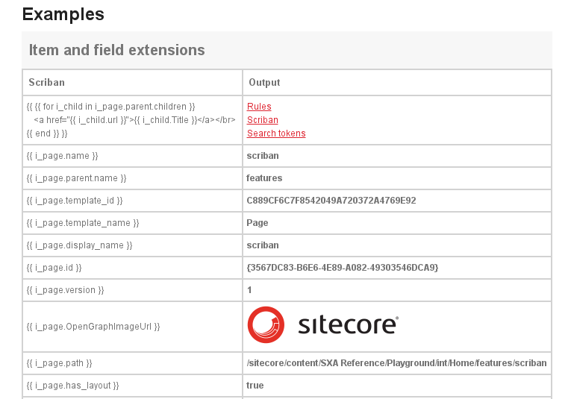This screenshot has width=571, height=399.
Task: Open the Scriban link
Action: (x=262, y=120)
